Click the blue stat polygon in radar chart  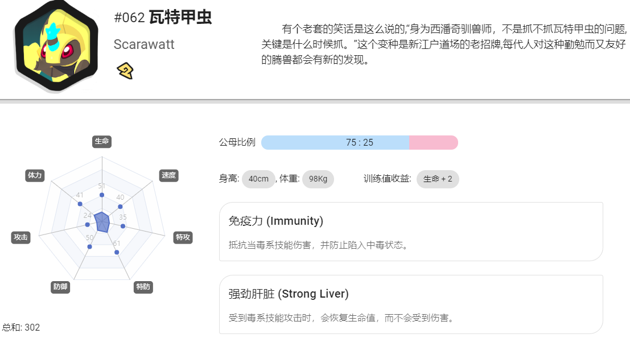point(102,222)
